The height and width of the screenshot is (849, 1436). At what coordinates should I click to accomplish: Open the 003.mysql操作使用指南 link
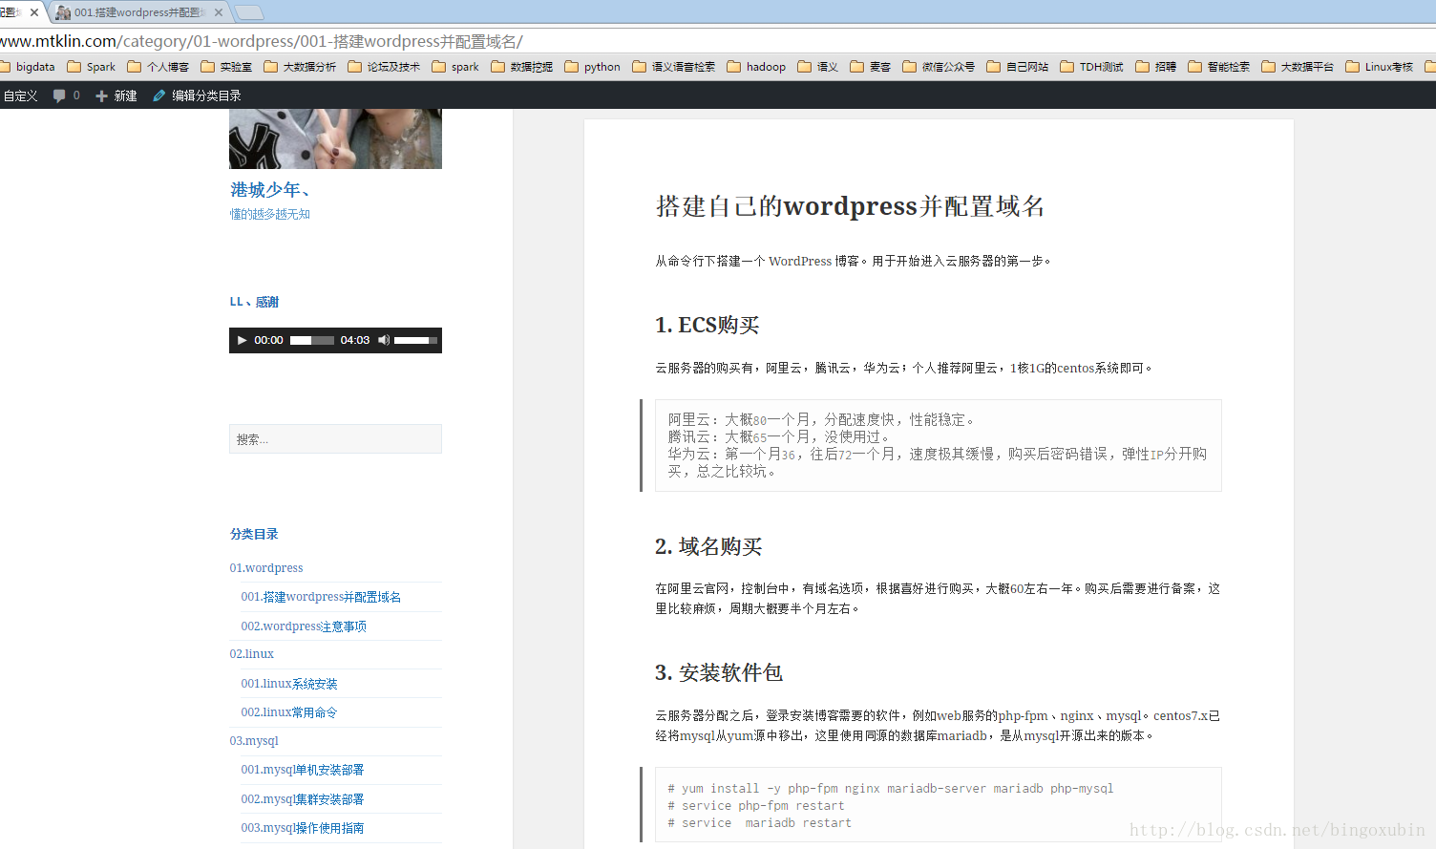tap(303, 827)
